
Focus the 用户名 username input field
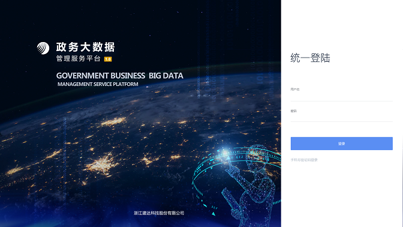[342, 97]
